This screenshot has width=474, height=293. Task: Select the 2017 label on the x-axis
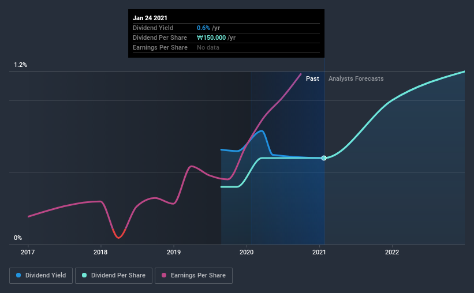(x=28, y=252)
